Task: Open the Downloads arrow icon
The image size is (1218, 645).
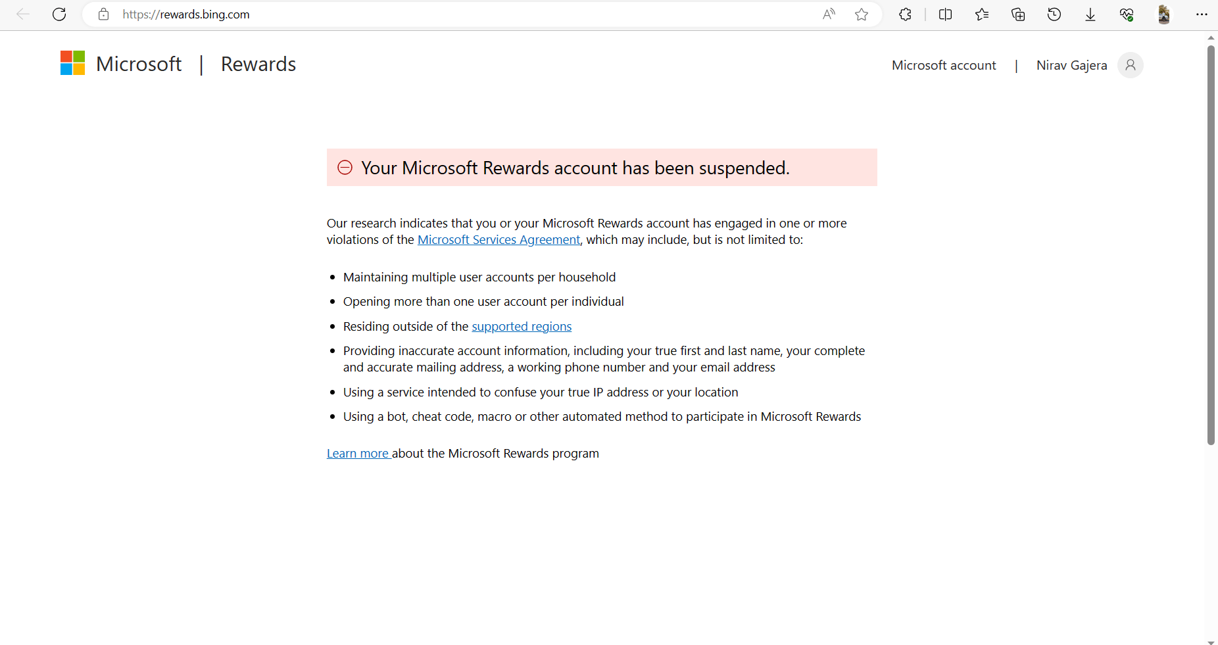Action: 1090,14
